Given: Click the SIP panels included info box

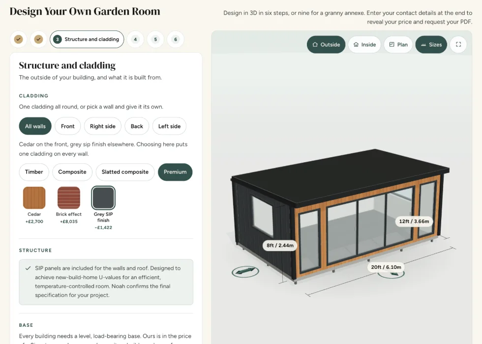Looking at the screenshot, I should tap(106, 282).
